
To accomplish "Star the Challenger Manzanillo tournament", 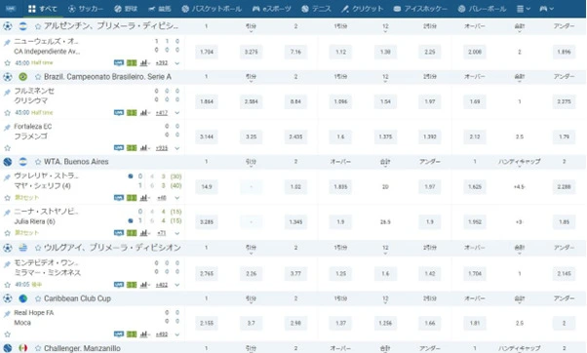I will coord(38,348).
